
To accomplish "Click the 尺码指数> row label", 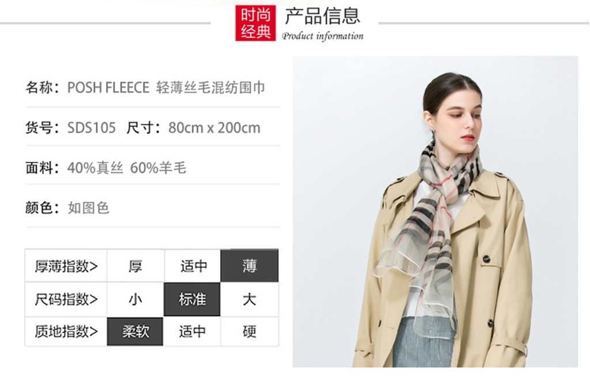I will [66, 299].
